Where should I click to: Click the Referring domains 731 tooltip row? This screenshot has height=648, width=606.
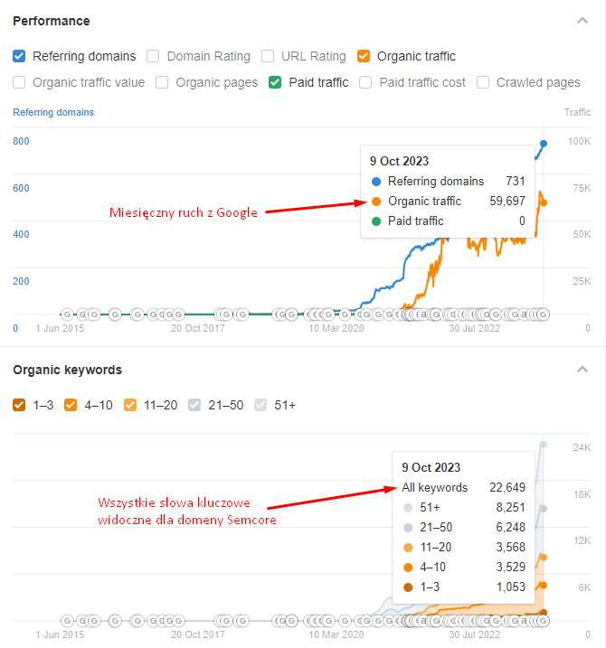(448, 182)
